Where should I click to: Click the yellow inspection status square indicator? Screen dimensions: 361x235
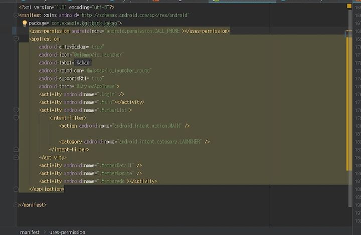349,6
